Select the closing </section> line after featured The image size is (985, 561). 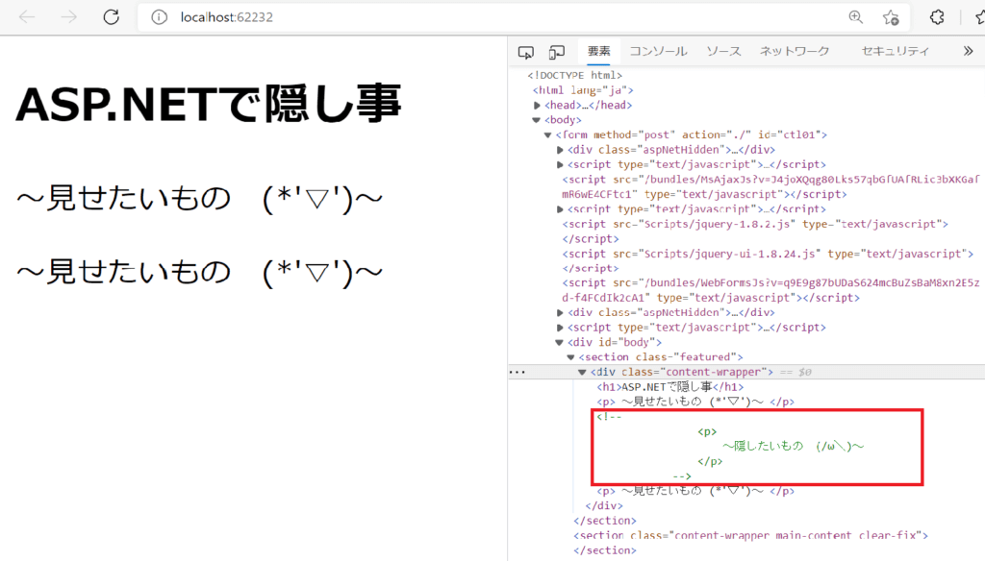(x=605, y=521)
